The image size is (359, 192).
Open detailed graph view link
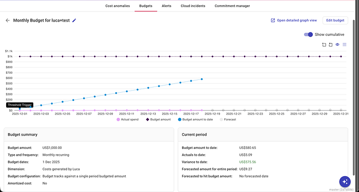tap(297, 20)
